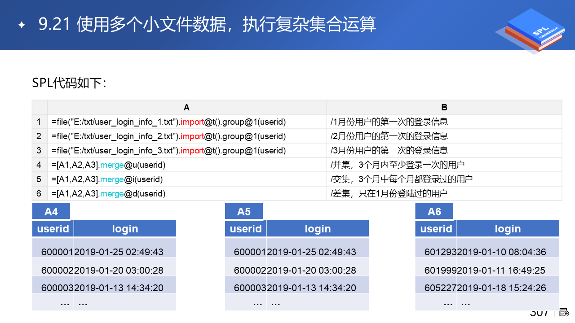The height and width of the screenshot is (323, 575).
Task: Click the code cell importing user_login_info_2.txt
Action: click(x=187, y=136)
